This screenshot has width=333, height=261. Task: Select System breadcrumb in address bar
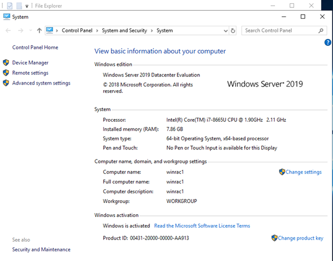click(x=165, y=30)
